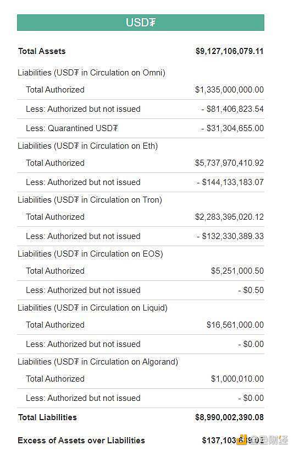The image size is (294, 451).
Task: Click Liabilities in Circulation on Omni heading
Action: (x=92, y=73)
